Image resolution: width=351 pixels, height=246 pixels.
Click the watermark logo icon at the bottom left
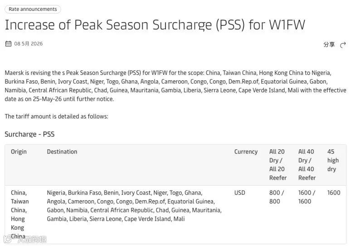tap(8, 240)
